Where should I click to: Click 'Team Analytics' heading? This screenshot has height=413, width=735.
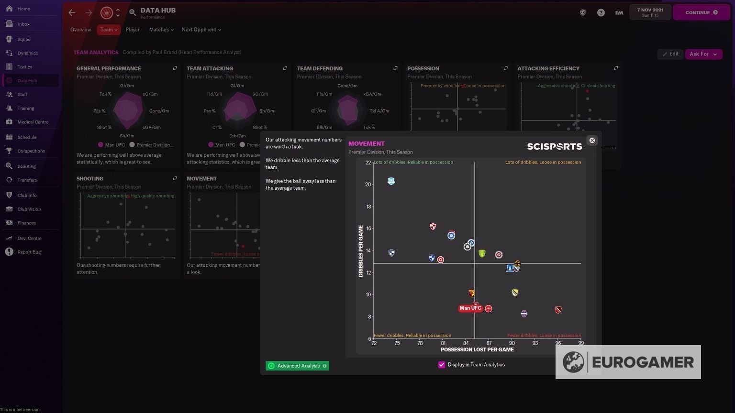[96, 52]
